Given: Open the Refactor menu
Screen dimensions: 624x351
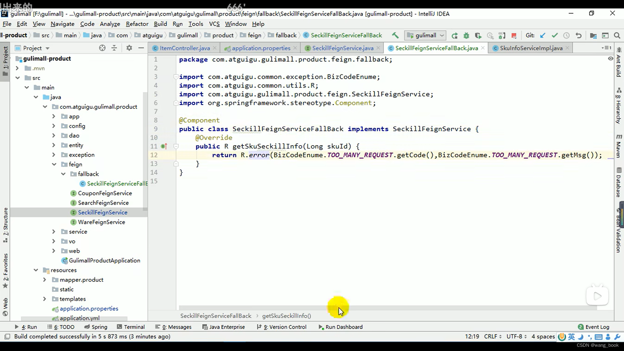Looking at the screenshot, I should point(137,24).
